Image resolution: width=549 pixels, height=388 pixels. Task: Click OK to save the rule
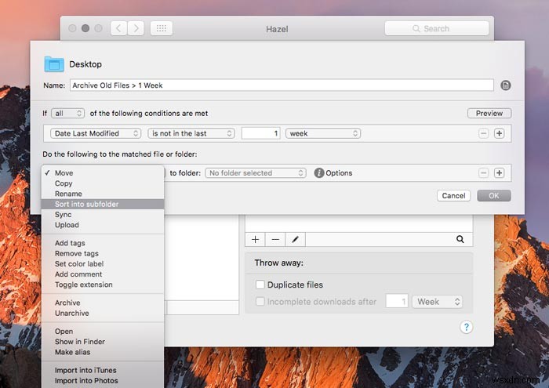[493, 196]
